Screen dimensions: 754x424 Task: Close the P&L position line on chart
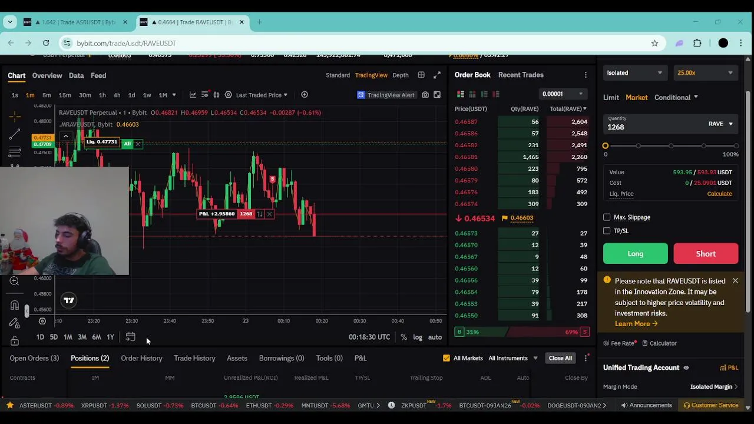click(269, 214)
